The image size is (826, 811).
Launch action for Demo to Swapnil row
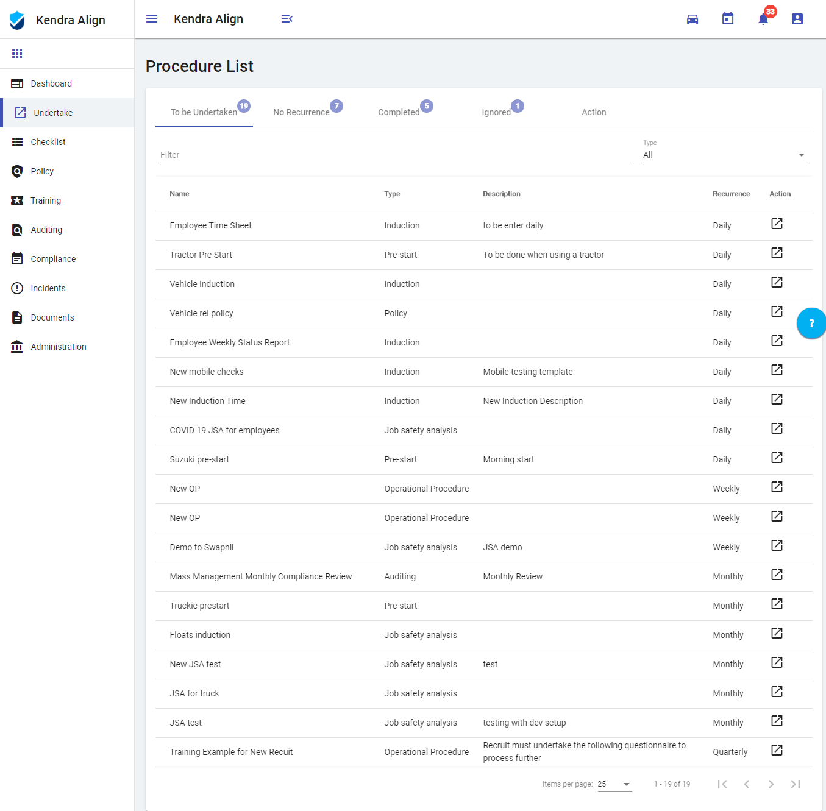tap(777, 545)
